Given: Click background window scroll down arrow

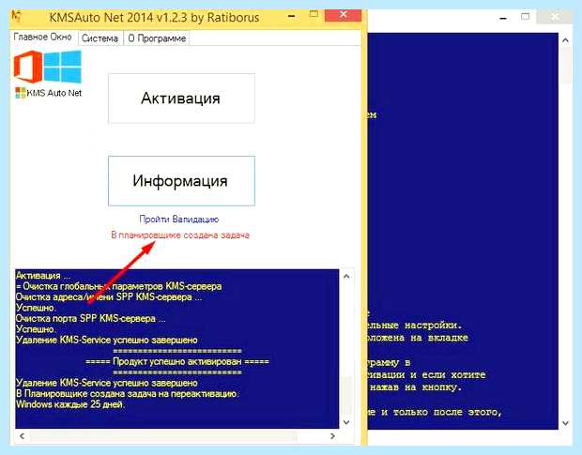Looking at the screenshot, I should point(566,423).
